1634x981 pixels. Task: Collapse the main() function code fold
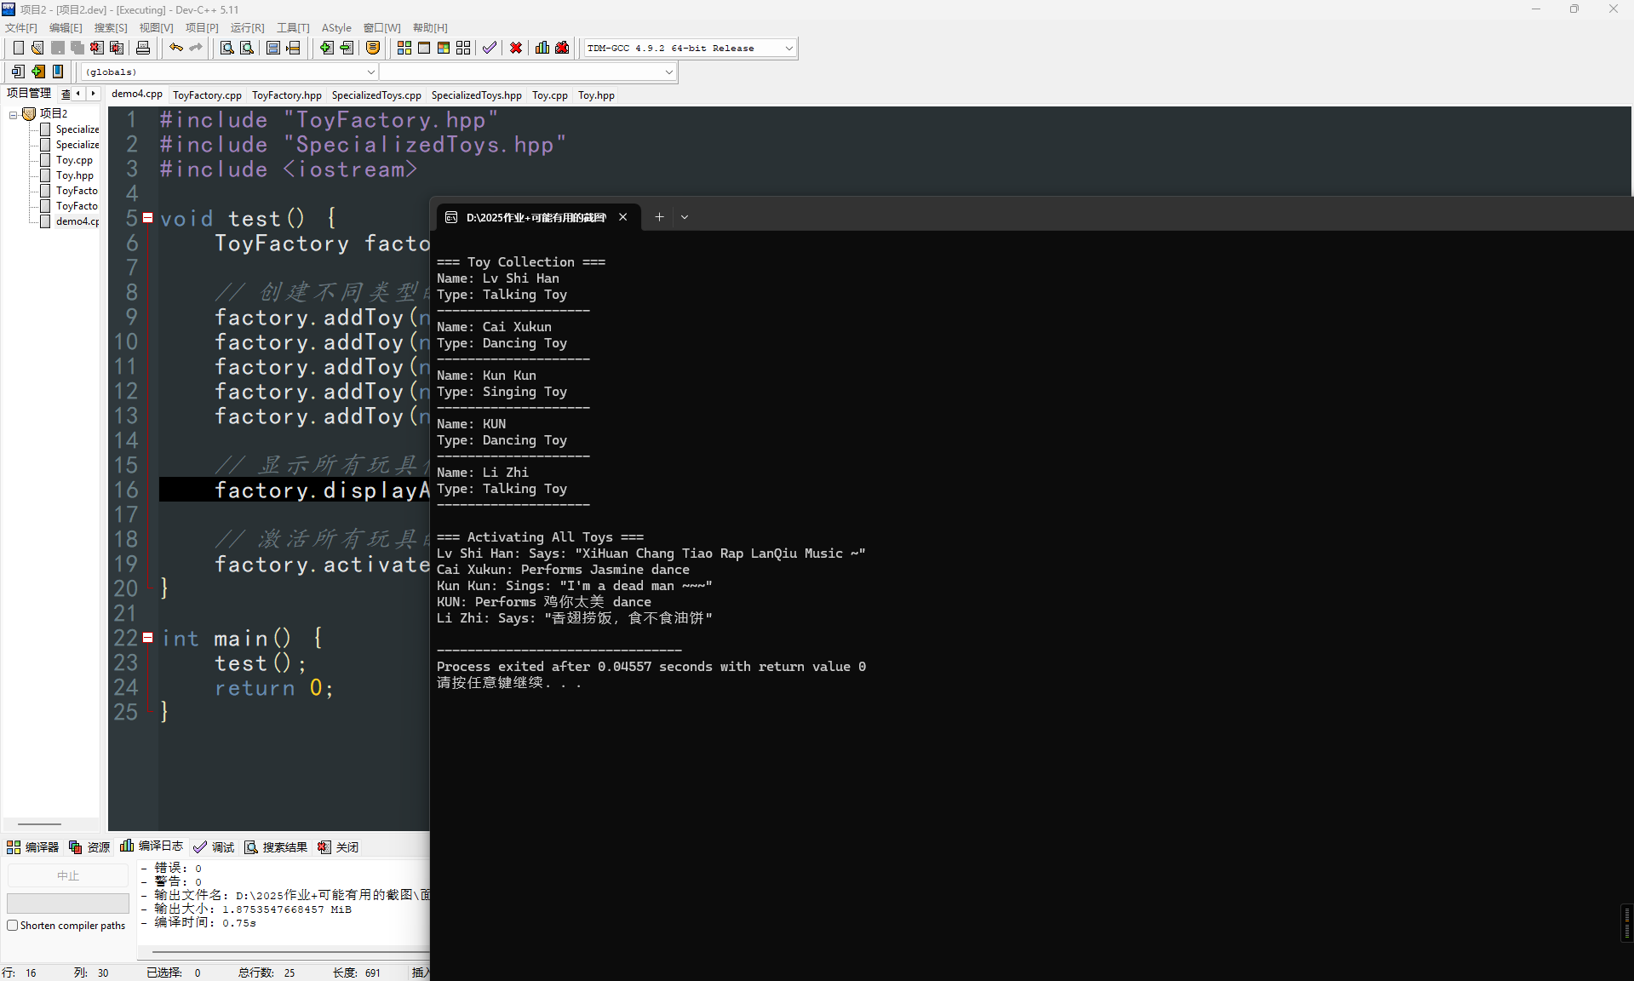point(147,638)
